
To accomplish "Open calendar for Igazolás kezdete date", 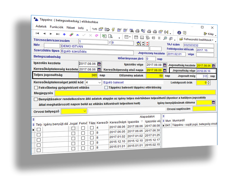I will pos(99,64).
